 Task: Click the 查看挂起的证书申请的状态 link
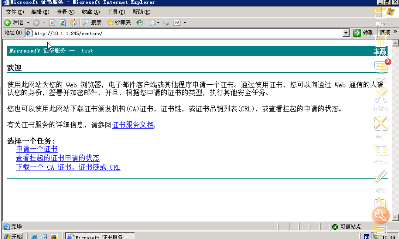[58, 158]
